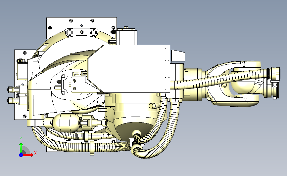Viewport: 287px width, 176px height.
Task: Select the left hex bolt on the top curved bracket
Action: pyautogui.click(x=70, y=32)
